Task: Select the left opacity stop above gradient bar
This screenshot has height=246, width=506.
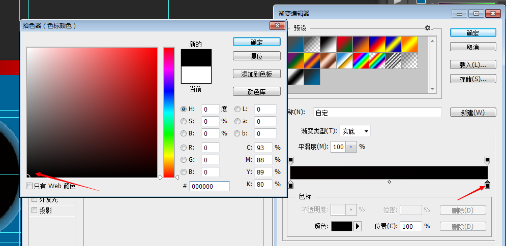Action: [290, 161]
